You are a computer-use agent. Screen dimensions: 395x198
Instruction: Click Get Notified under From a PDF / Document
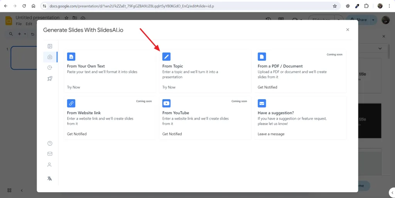[267, 87]
